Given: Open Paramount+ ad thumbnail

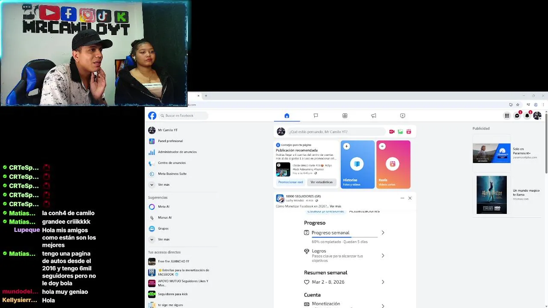Looking at the screenshot, I should click(x=491, y=153).
